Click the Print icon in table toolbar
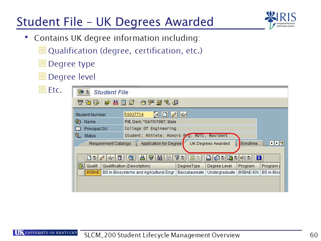The height and width of the screenshot is (241, 321). click(x=208, y=158)
